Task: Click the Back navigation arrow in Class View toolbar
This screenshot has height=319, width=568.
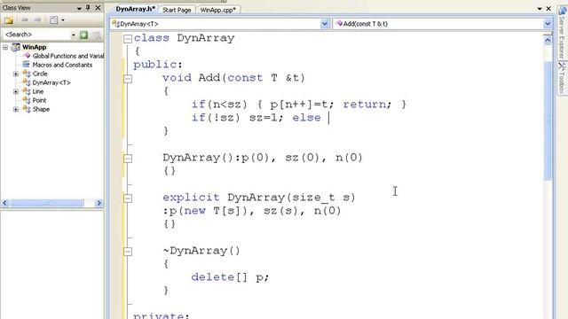Action: [25, 19]
